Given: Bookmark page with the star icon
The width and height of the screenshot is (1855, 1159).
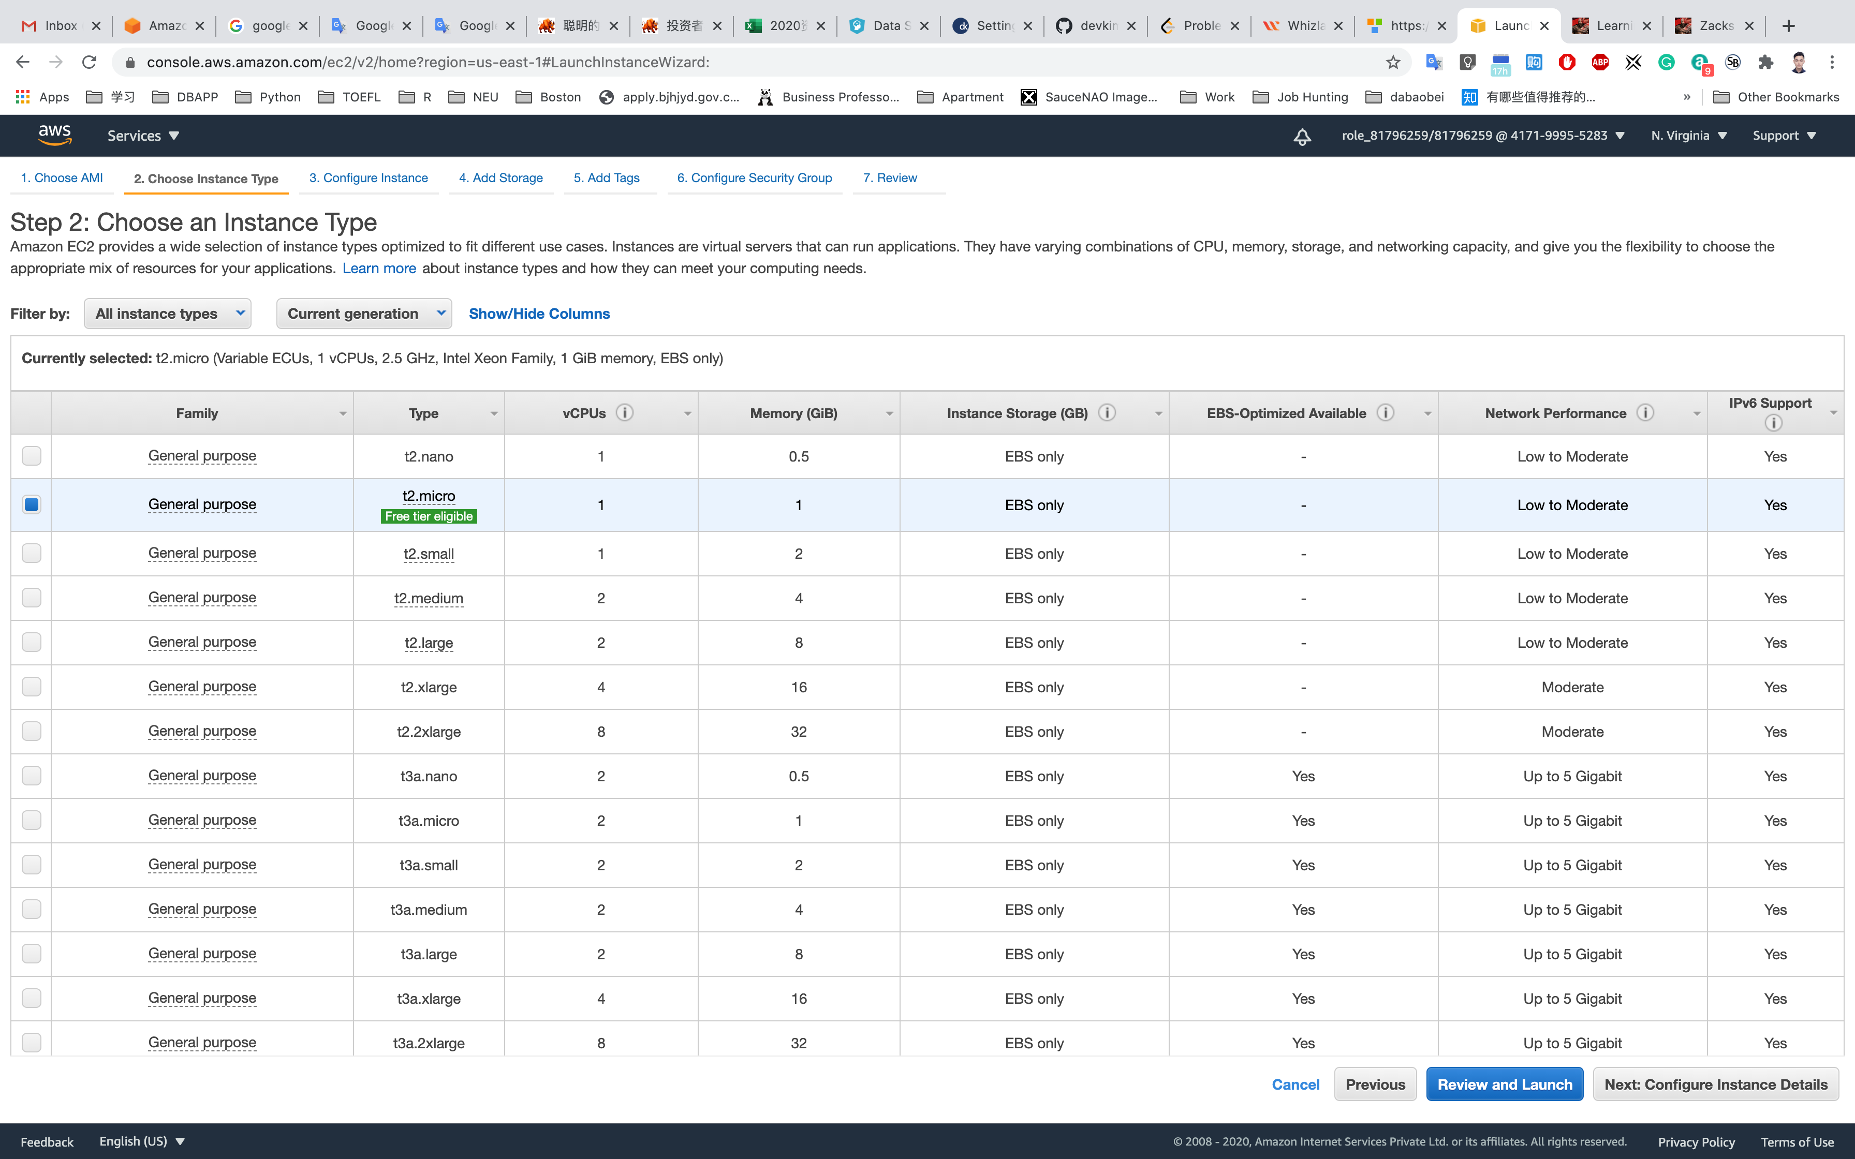Looking at the screenshot, I should [1393, 62].
